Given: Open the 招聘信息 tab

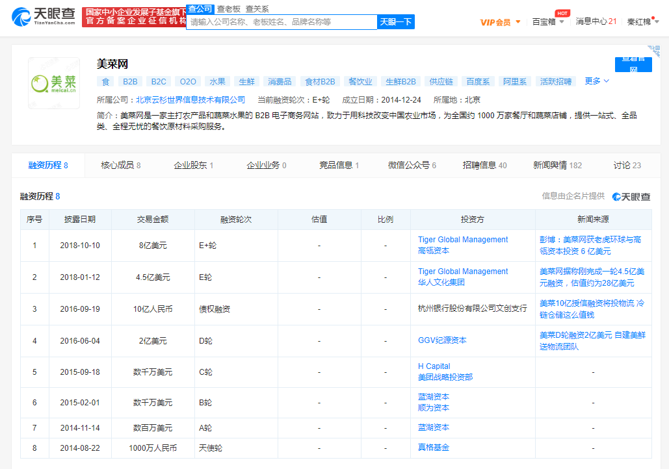Looking at the screenshot, I should click(485, 166).
